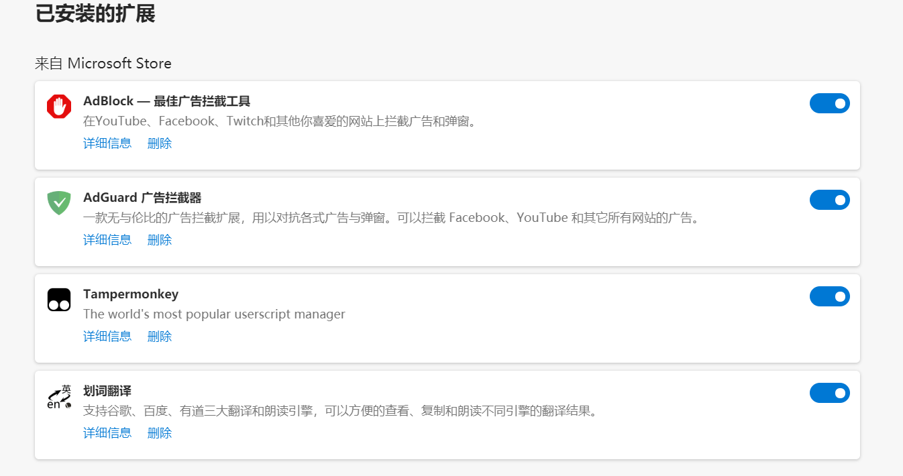Turn off the AdGuard 广告拦截器 toggle
Viewport: 903px width, 476px height.
830,200
